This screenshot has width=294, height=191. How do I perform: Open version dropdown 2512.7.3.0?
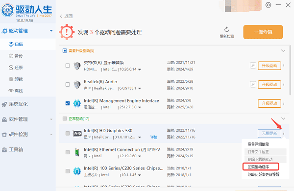[140, 107]
